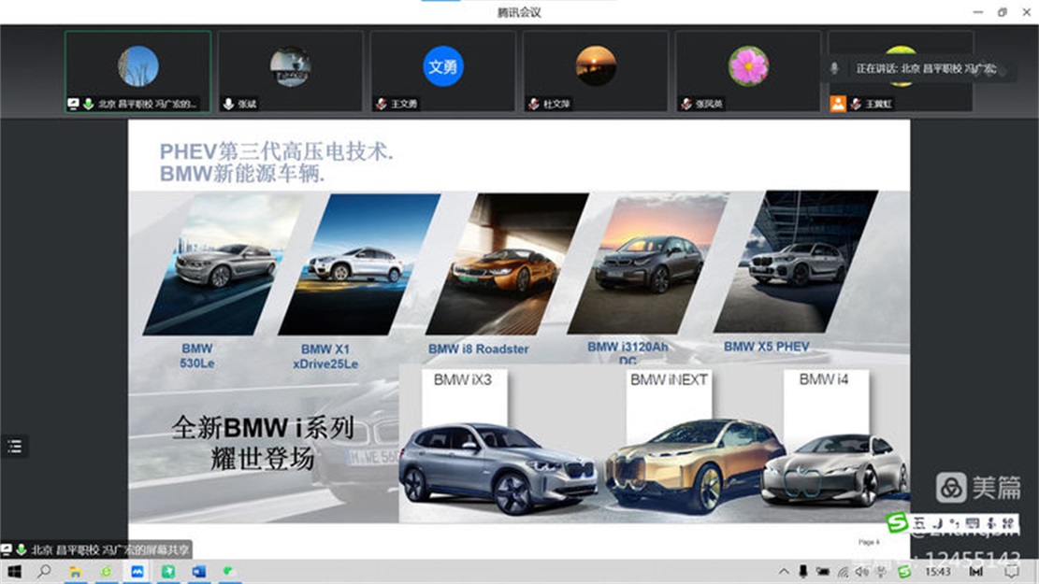Toggle Sogou half/full-width moon icon

(938, 524)
